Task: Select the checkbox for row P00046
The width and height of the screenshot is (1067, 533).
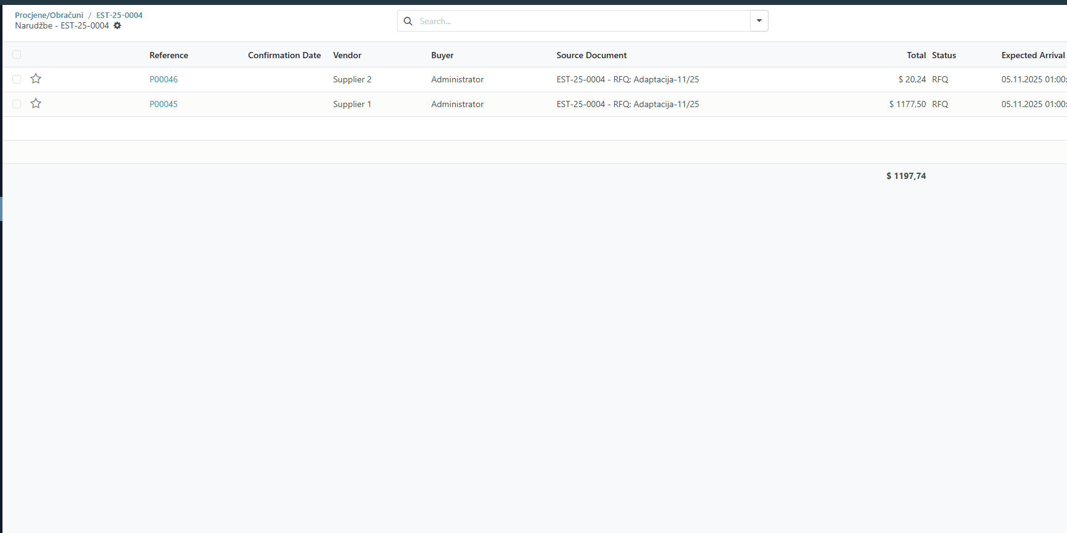Action: 17,79
